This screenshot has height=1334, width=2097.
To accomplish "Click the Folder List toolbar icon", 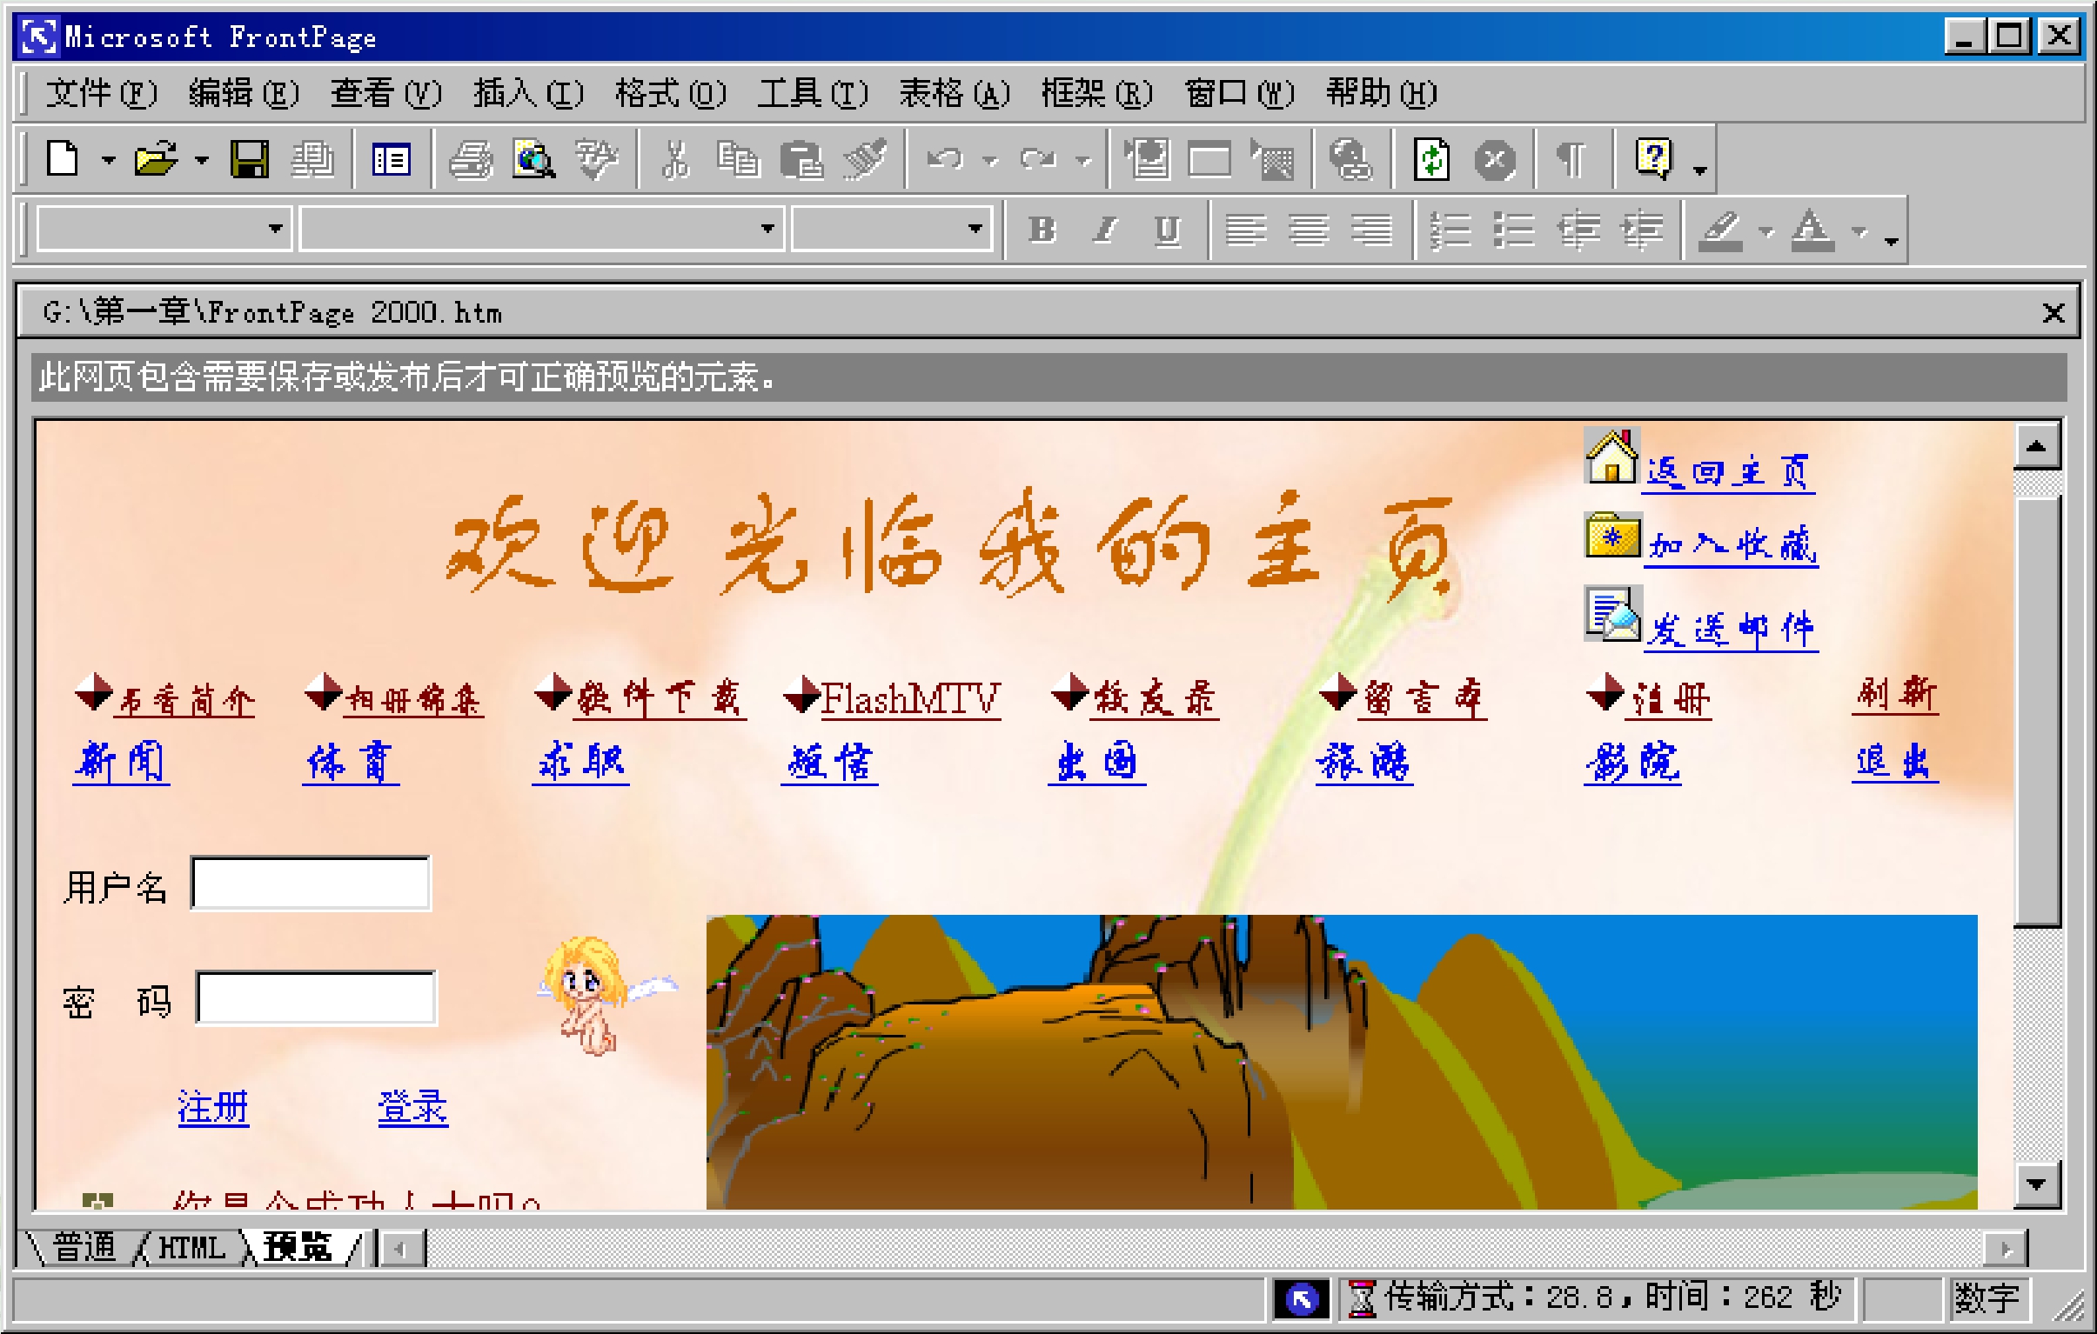I will 391,160.
